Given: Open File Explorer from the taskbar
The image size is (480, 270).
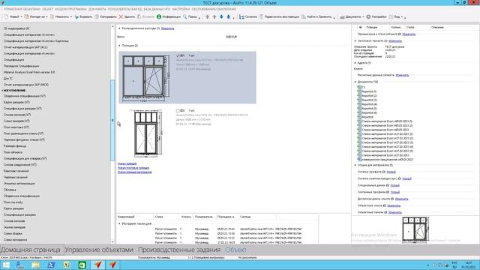Looking at the screenshot, I should (35, 265).
